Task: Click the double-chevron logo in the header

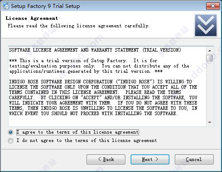Action: tap(206, 25)
